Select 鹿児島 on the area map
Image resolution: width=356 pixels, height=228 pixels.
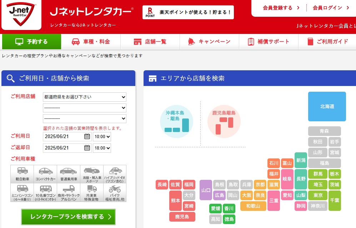point(182,217)
